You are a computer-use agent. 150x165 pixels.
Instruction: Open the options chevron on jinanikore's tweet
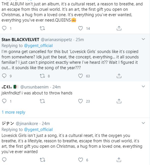pyautogui.click(x=143, y=123)
